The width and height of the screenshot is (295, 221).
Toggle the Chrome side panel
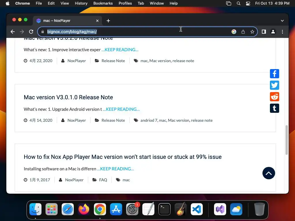264,32
